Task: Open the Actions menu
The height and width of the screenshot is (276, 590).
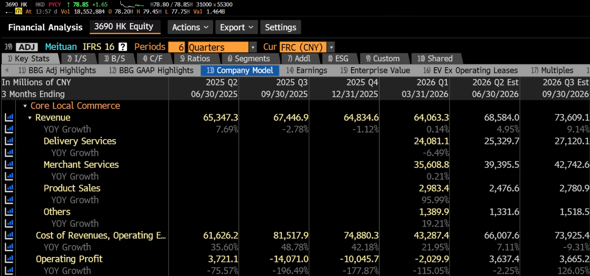Action: (x=190, y=27)
